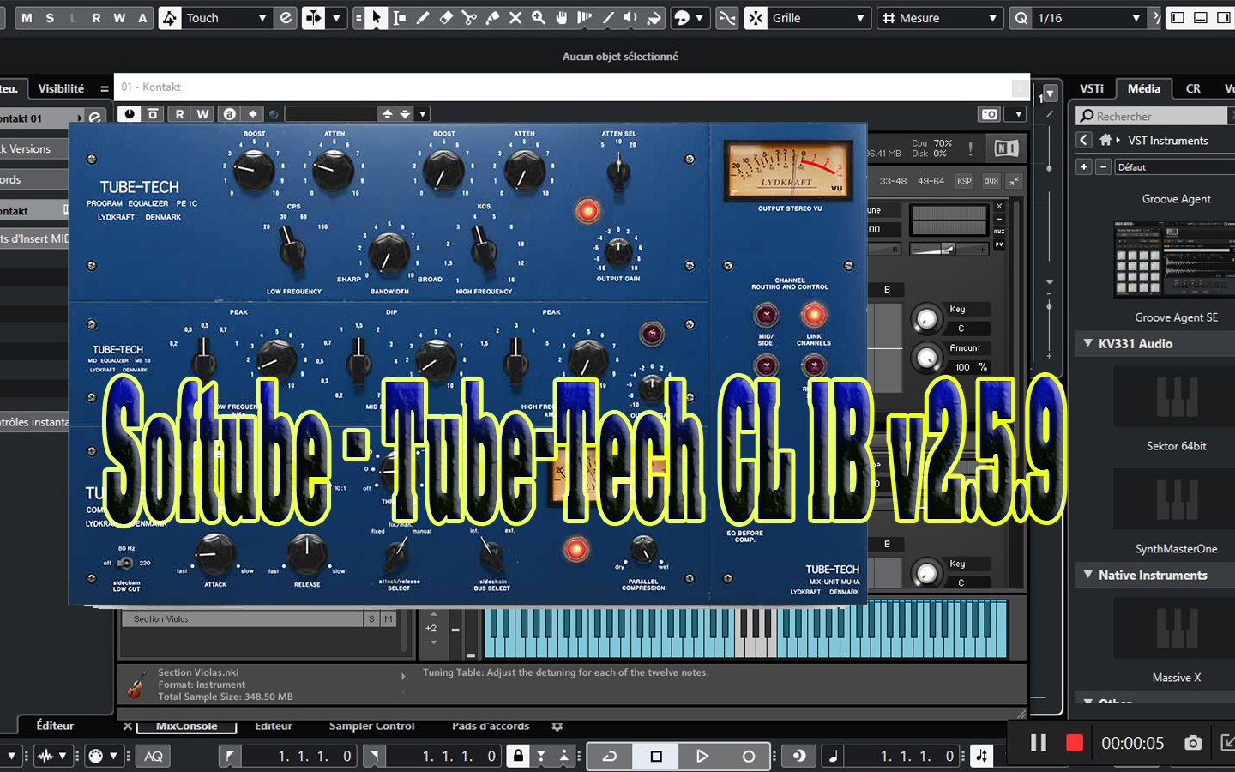Toggle plugin Write automation W button
This screenshot has width=1235, height=772.
pyautogui.click(x=202, y=114)
